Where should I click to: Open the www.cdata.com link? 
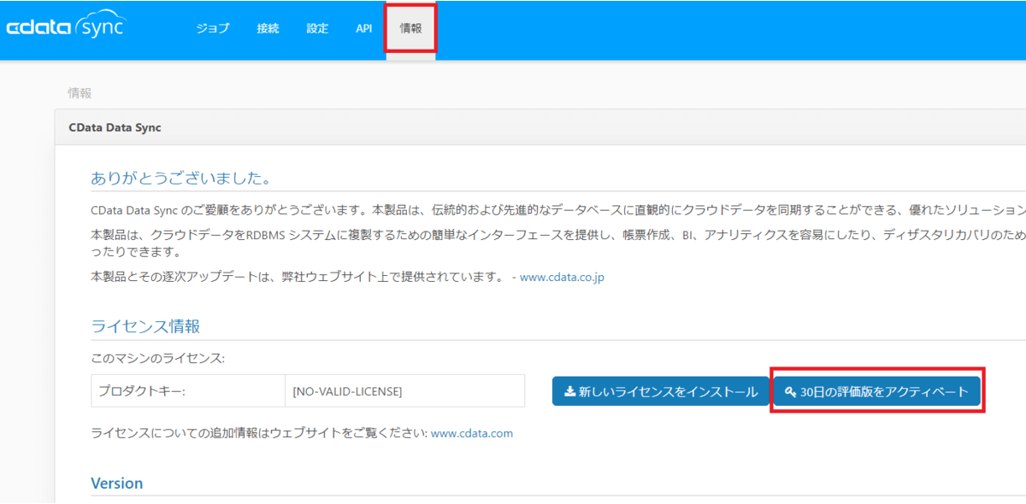pos(472,433)
